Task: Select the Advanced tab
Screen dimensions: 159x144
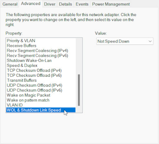Action: pos(31,3)
